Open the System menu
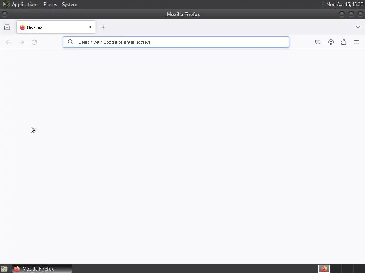This screenshot has width=365, height=273. click(x=70, y=4)
